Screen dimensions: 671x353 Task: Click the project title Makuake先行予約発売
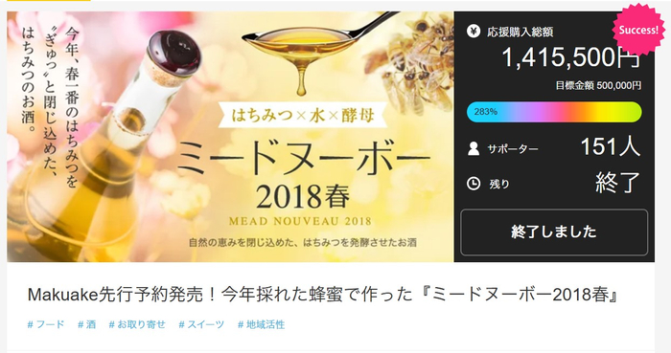click(x=322, y=295)
